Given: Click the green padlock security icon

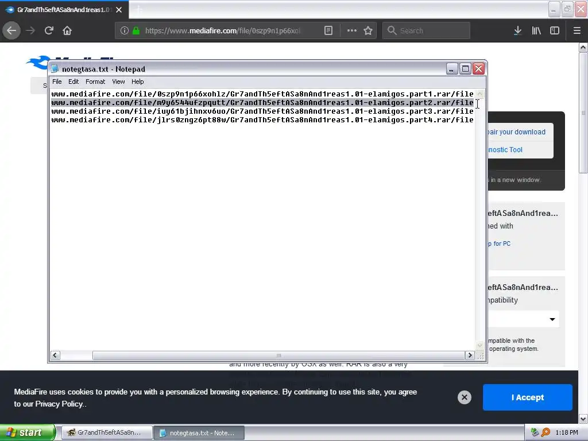Looking at the screenshot, I should point(136,30).
